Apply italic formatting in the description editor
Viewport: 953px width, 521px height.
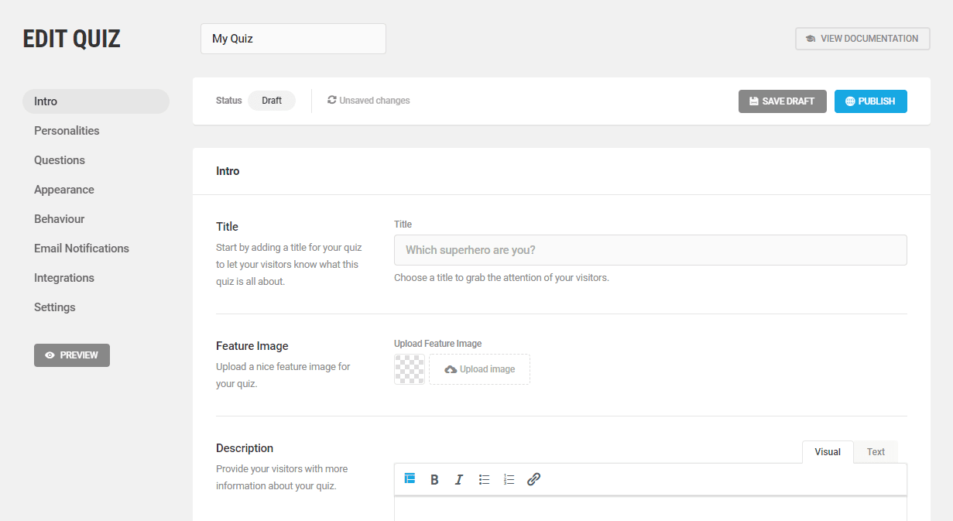click(x=459, y=479)
